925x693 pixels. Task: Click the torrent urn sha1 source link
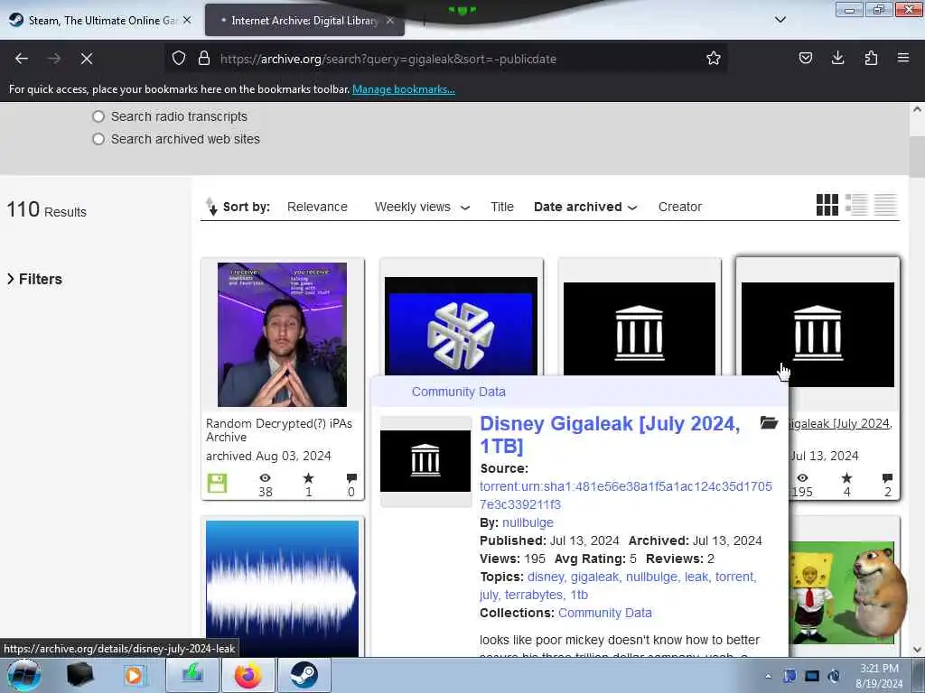[625, 495]
